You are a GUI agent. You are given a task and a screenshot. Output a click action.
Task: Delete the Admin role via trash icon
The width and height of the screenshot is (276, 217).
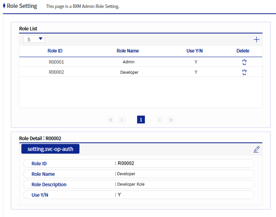pos(244,62)
